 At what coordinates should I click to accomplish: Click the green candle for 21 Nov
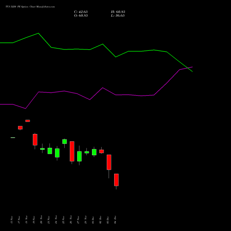pyautogui.click(x=50, y=151)
